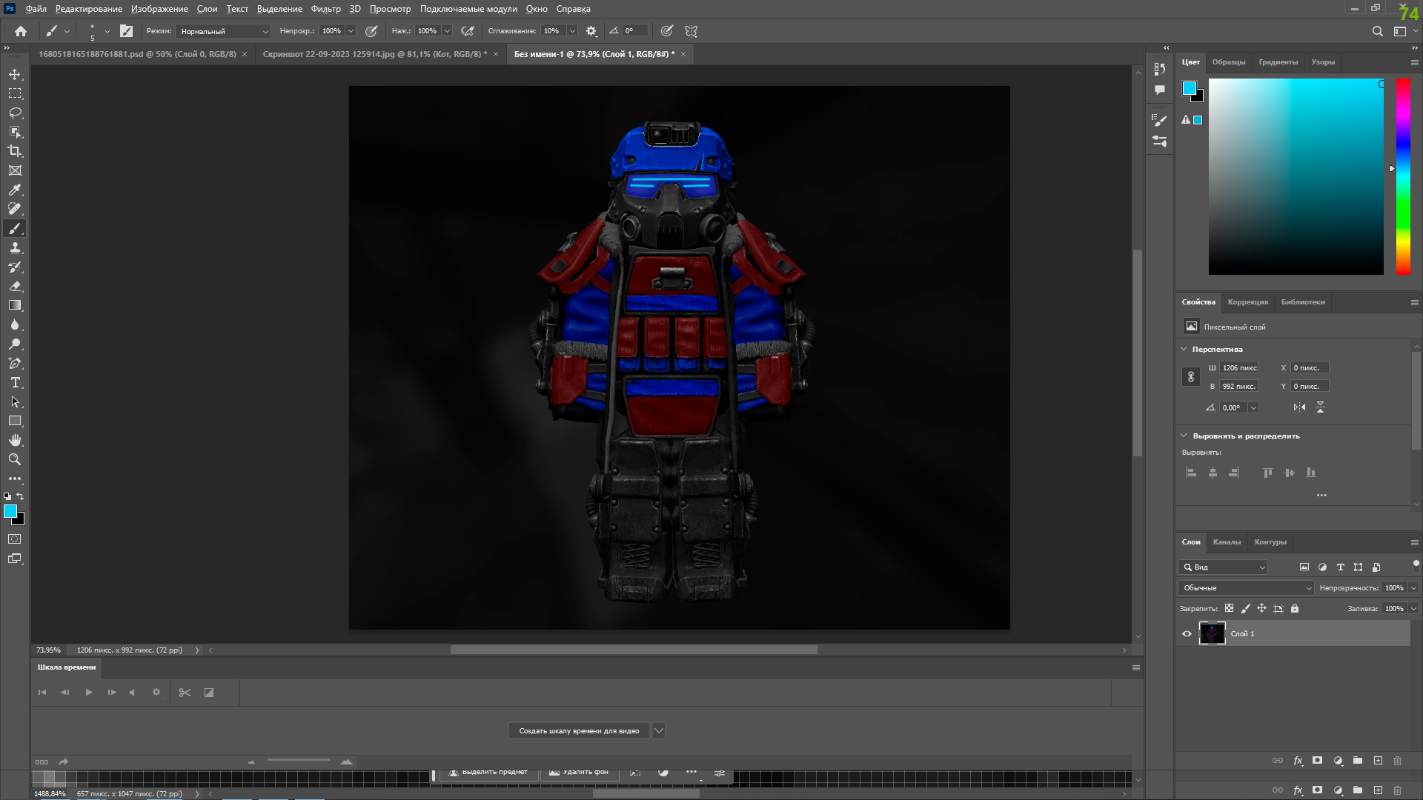Open the Изображение menu

tap(159, 9)
